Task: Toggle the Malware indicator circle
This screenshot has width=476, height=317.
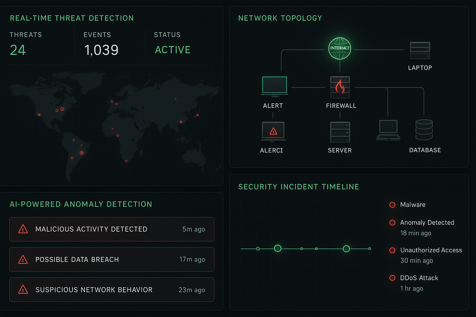Action: tap(392, 205)
